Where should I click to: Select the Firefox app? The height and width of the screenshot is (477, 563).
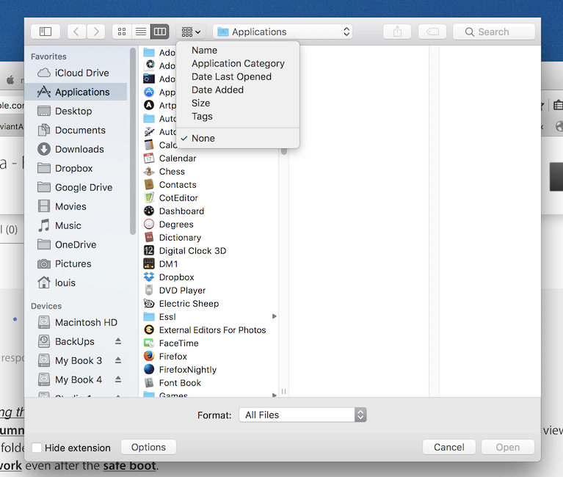pos(210,357)
